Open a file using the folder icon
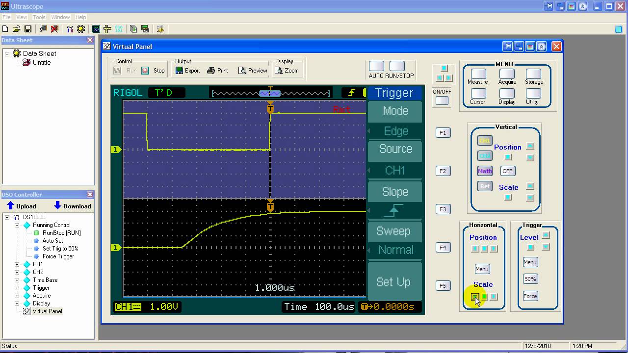This screenshot has width=628, height=353. (x=16, y=29)
